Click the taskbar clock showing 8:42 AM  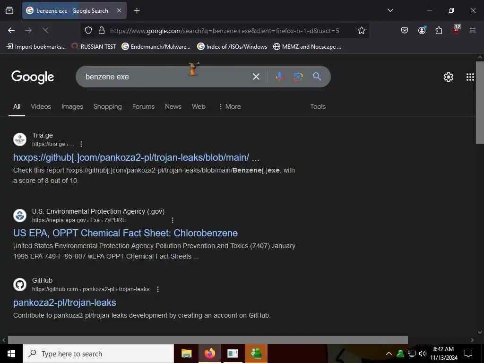(443, 354)
